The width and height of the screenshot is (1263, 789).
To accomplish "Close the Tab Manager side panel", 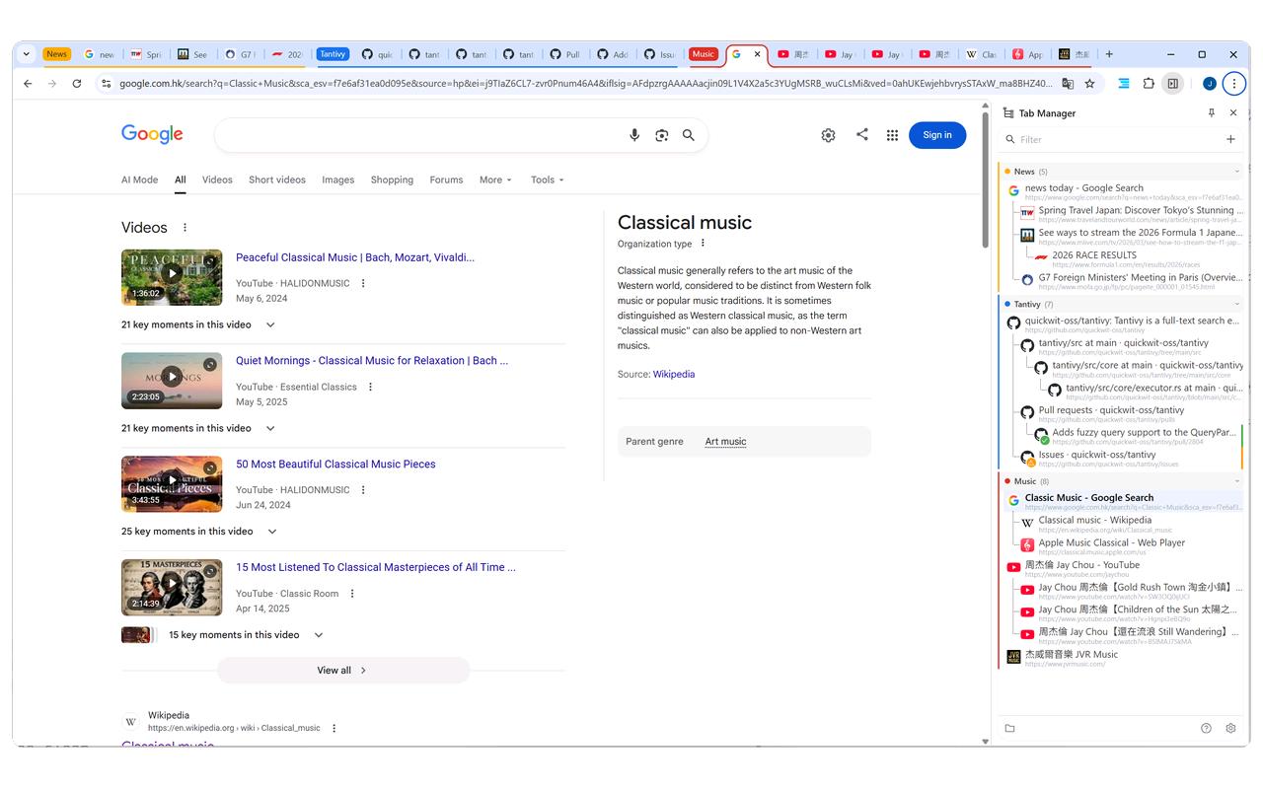I will coord(1233,113).
